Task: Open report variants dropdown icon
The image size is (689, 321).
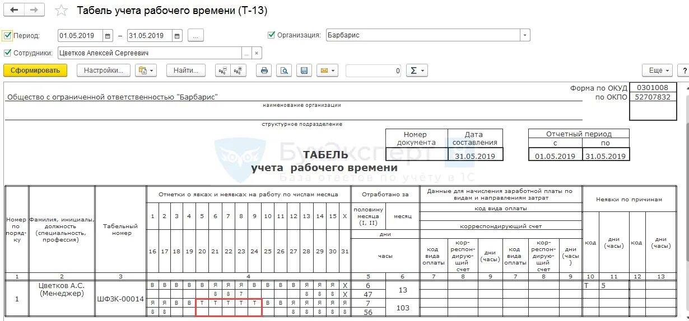Action: (x=147, y=70)
